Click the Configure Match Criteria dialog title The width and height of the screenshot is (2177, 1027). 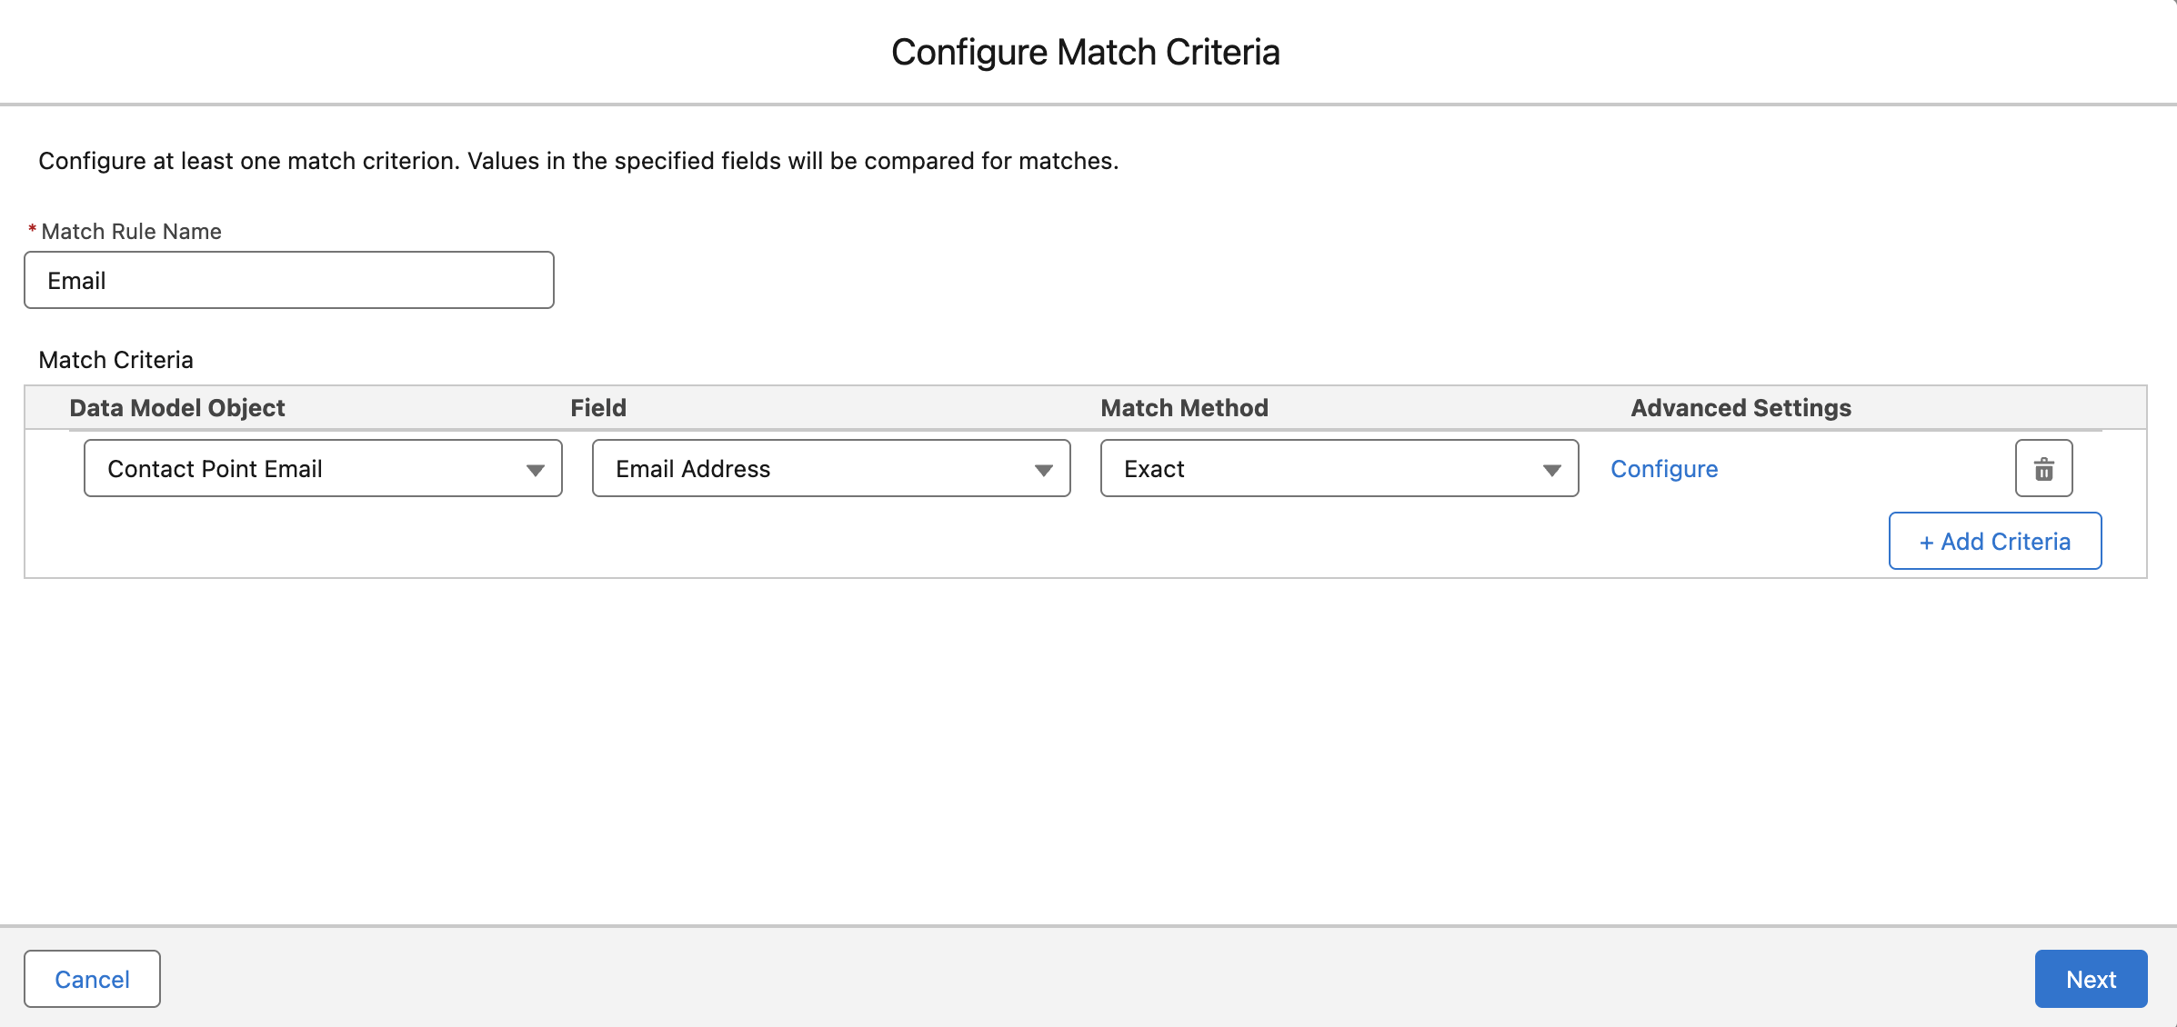click(x=1086, y=53)
